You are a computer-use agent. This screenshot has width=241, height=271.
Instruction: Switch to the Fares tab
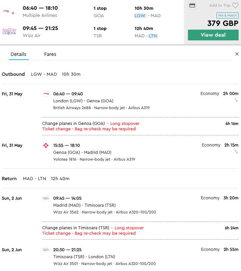(50, 54)
